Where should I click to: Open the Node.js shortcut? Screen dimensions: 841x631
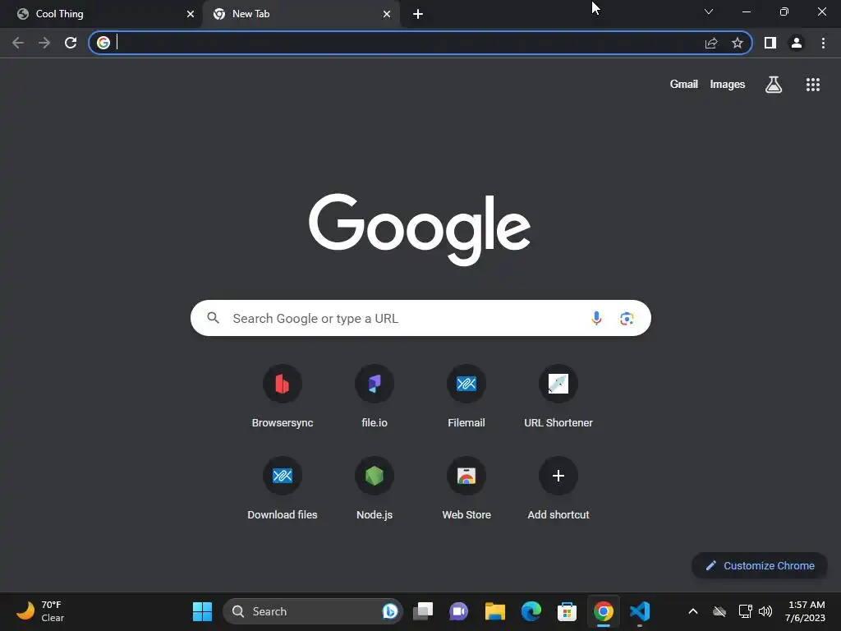click(x=375, y=489)
